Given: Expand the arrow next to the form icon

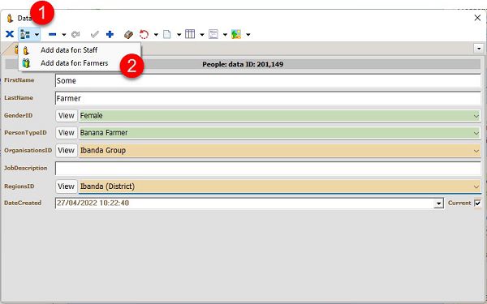Looking at the screenshot, I should tap(225, 34).
